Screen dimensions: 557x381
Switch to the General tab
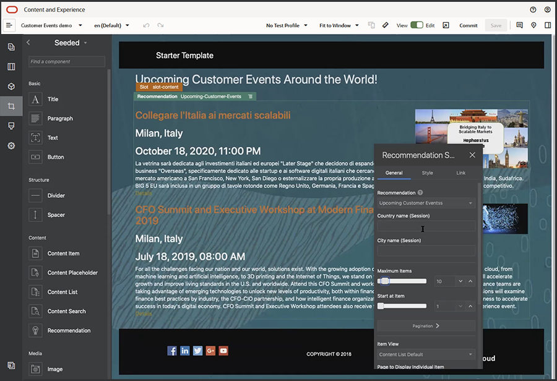pos(394,173)
